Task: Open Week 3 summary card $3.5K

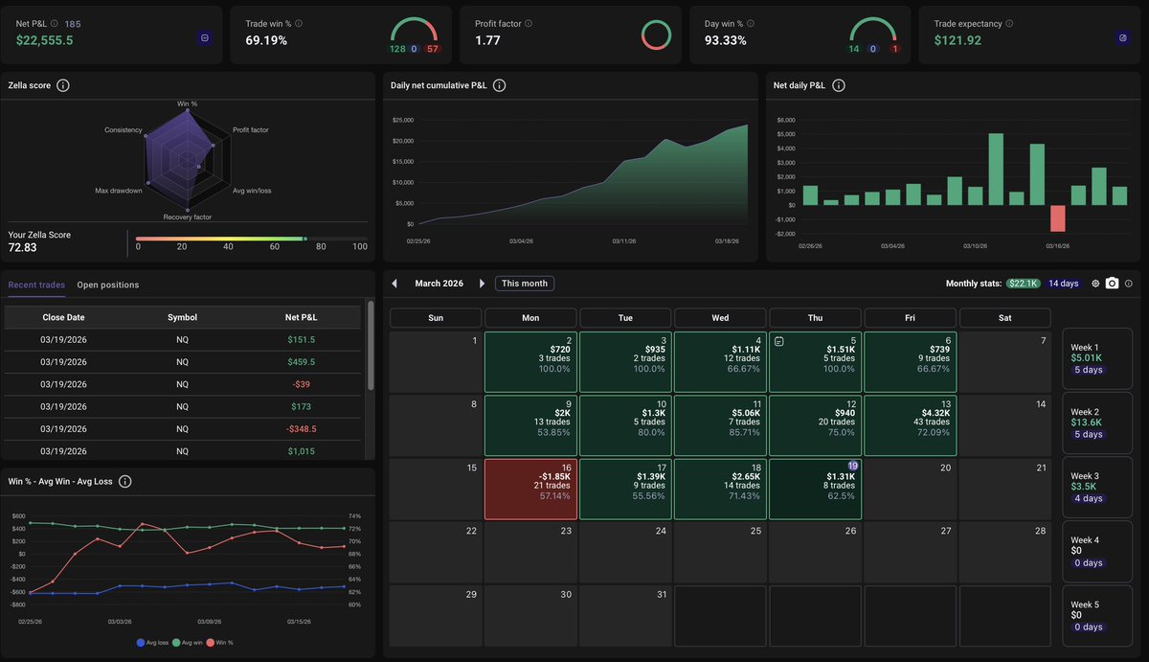Action: [1097, 487]
